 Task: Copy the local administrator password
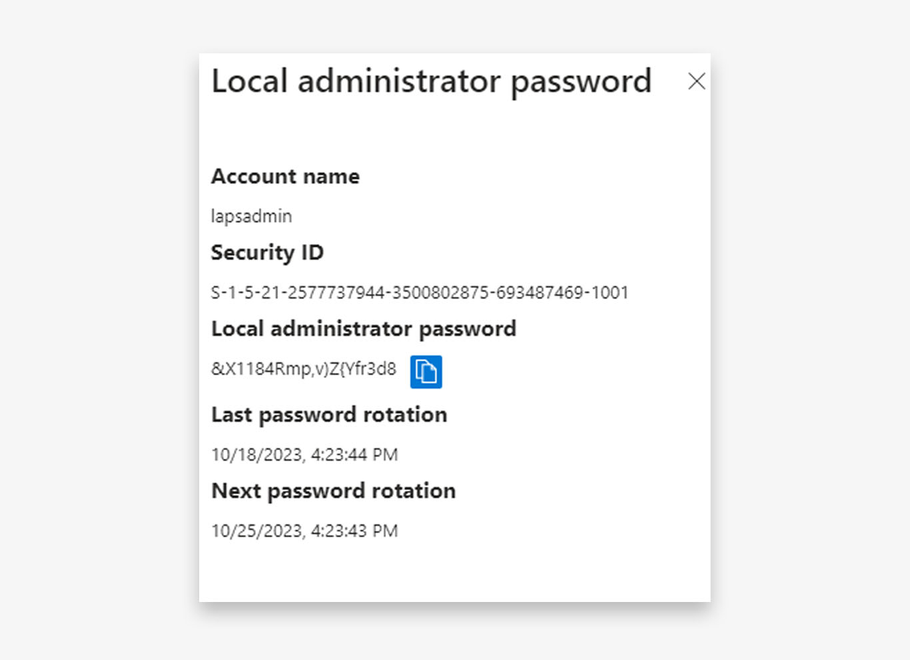click(426, 371)
